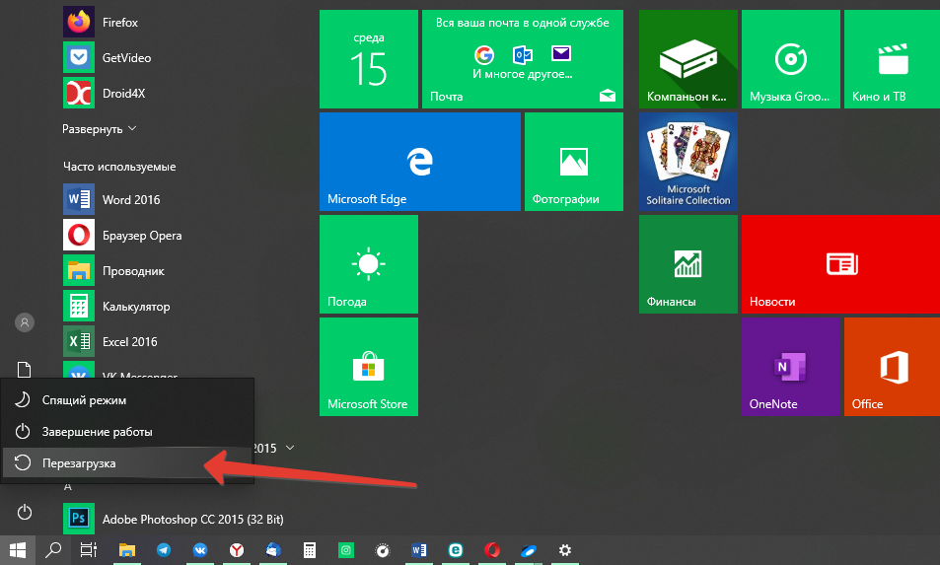The width and height of the screenshot is (940, 565).
Task: Open the calendar tile showing среда 15
Action: tap(368, 58)
